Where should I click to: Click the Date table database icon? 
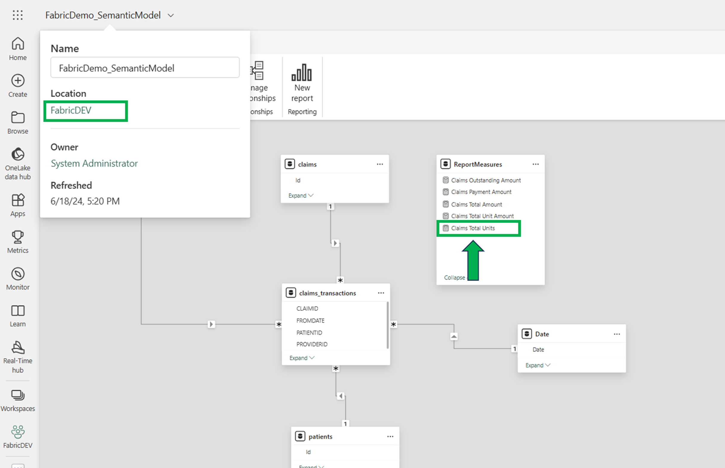[x=527, y=334]
